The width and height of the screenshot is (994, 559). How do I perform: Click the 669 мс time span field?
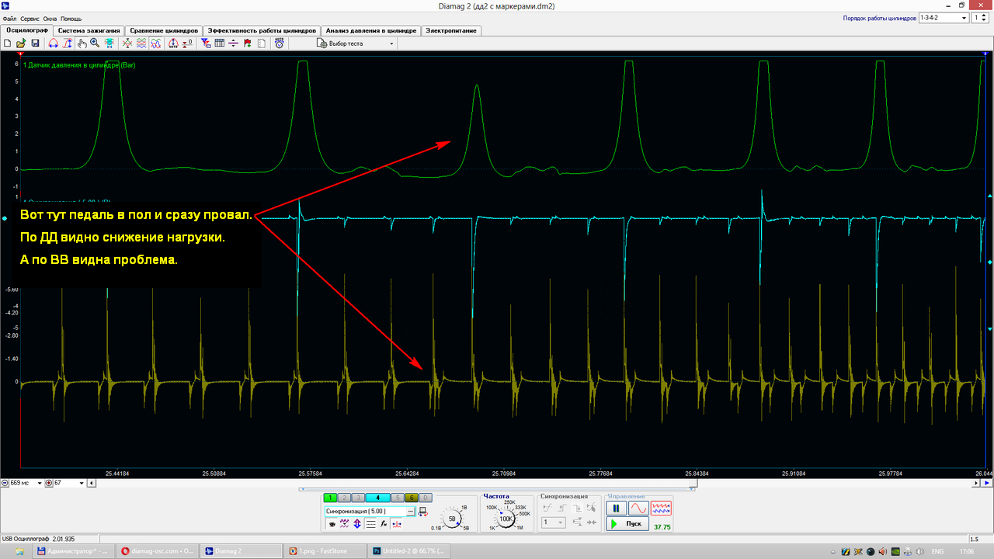pyautogui.click(x=25, y=483)
